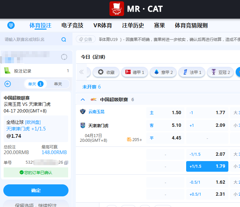Select the 串关 parlay tab

[58, 84]
